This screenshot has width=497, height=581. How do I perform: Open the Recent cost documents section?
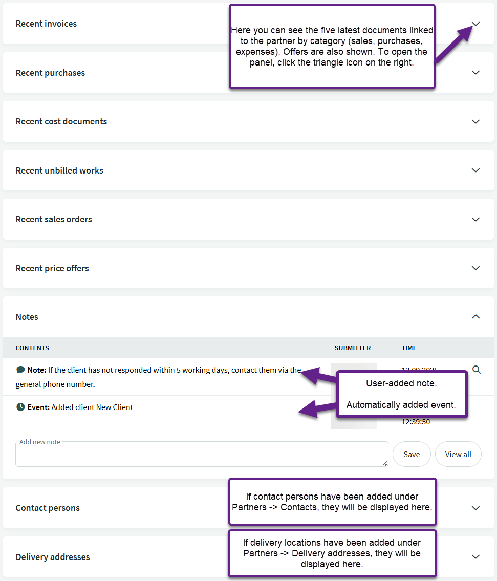click(x=476, y=122)
